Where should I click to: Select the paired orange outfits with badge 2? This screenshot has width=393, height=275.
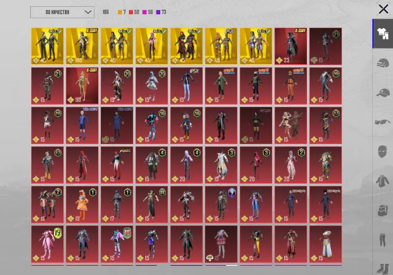click(x=47, y=204)
